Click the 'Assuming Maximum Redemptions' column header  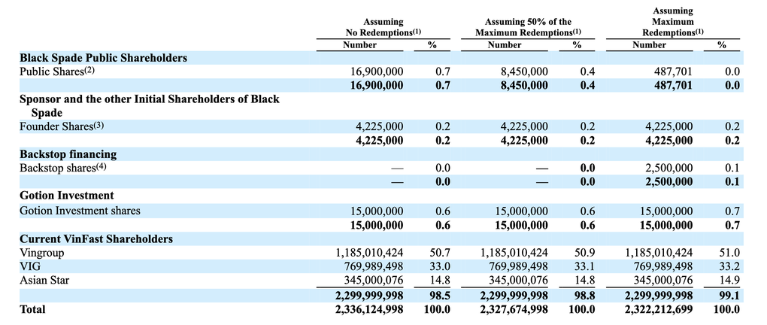tap(672, 22)
